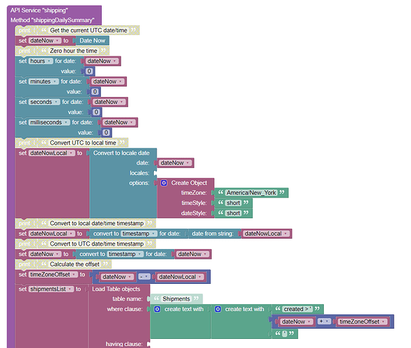This screenshot has width=411, height=348.
Task: Open the timeZoneOffset variable dropdown in set block
Action: click(x=53, y=275)
